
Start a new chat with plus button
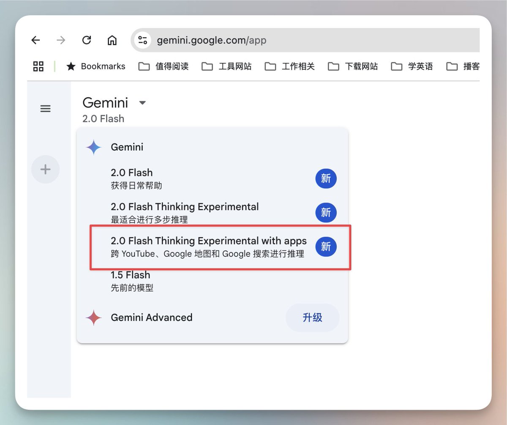click(x=45, y=170)
